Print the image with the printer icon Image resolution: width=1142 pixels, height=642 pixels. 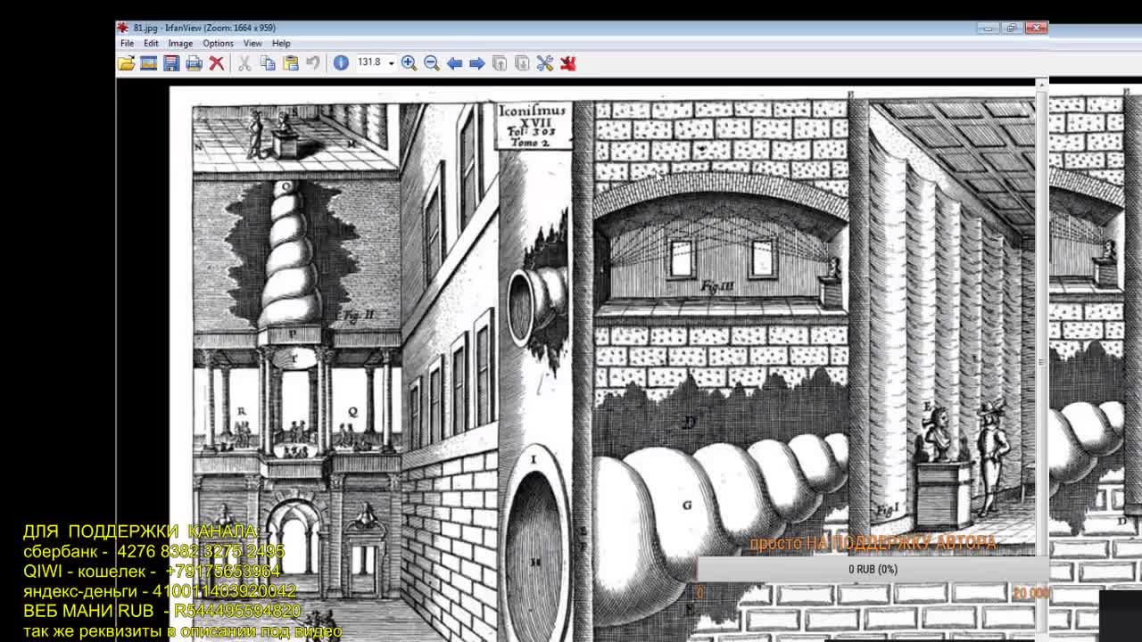(x=193, y=63)
